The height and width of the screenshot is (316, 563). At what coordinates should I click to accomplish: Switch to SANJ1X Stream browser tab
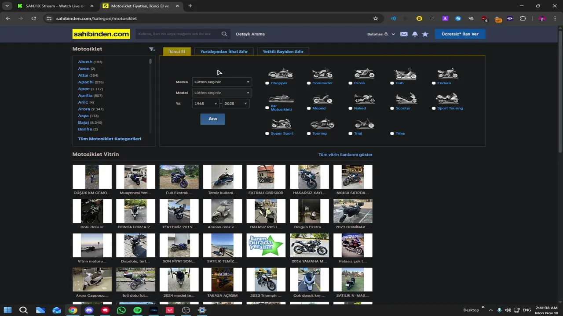55,6
